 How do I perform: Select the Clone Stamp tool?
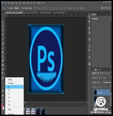[3, 52]
